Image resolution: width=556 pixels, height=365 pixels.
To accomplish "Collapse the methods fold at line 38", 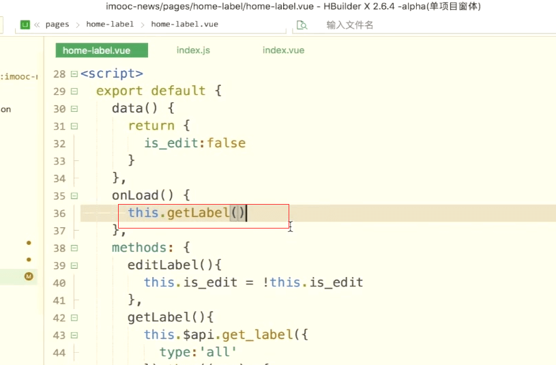I will [x=74, y=248].
